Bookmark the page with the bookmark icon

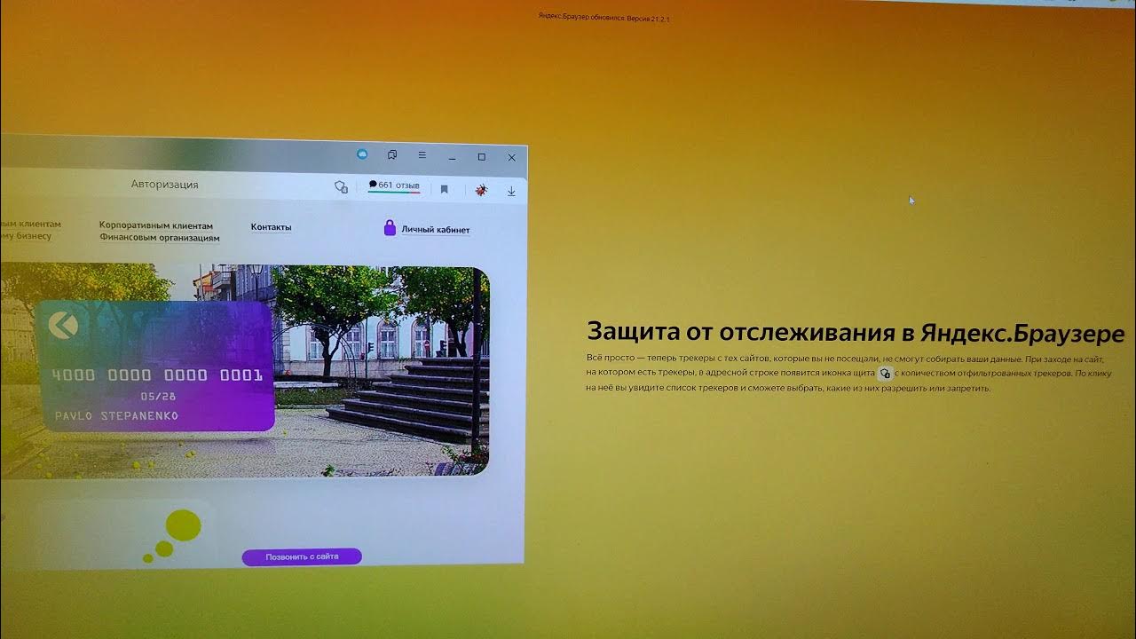[x=445, y=189]
